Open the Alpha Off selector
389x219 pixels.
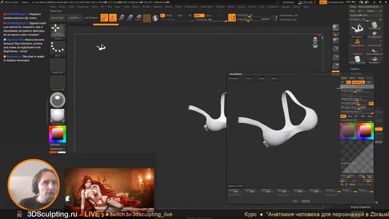(58, 65)
